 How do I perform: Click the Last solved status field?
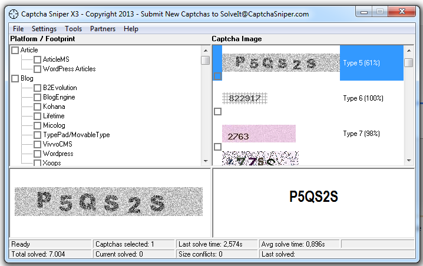pos(337,254)
